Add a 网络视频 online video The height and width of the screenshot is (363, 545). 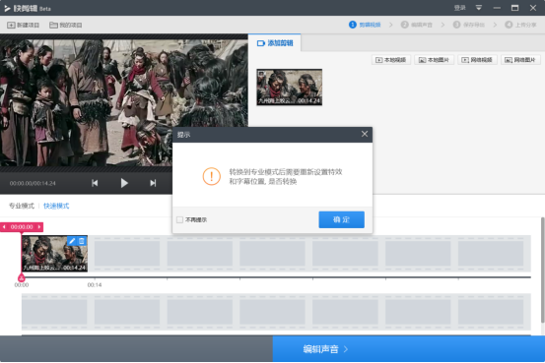click(477, 60)
